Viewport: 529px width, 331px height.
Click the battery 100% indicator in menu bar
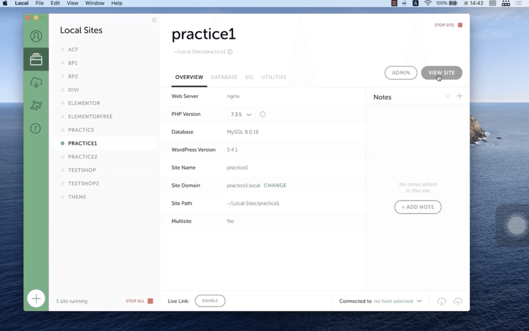(447, 3)
